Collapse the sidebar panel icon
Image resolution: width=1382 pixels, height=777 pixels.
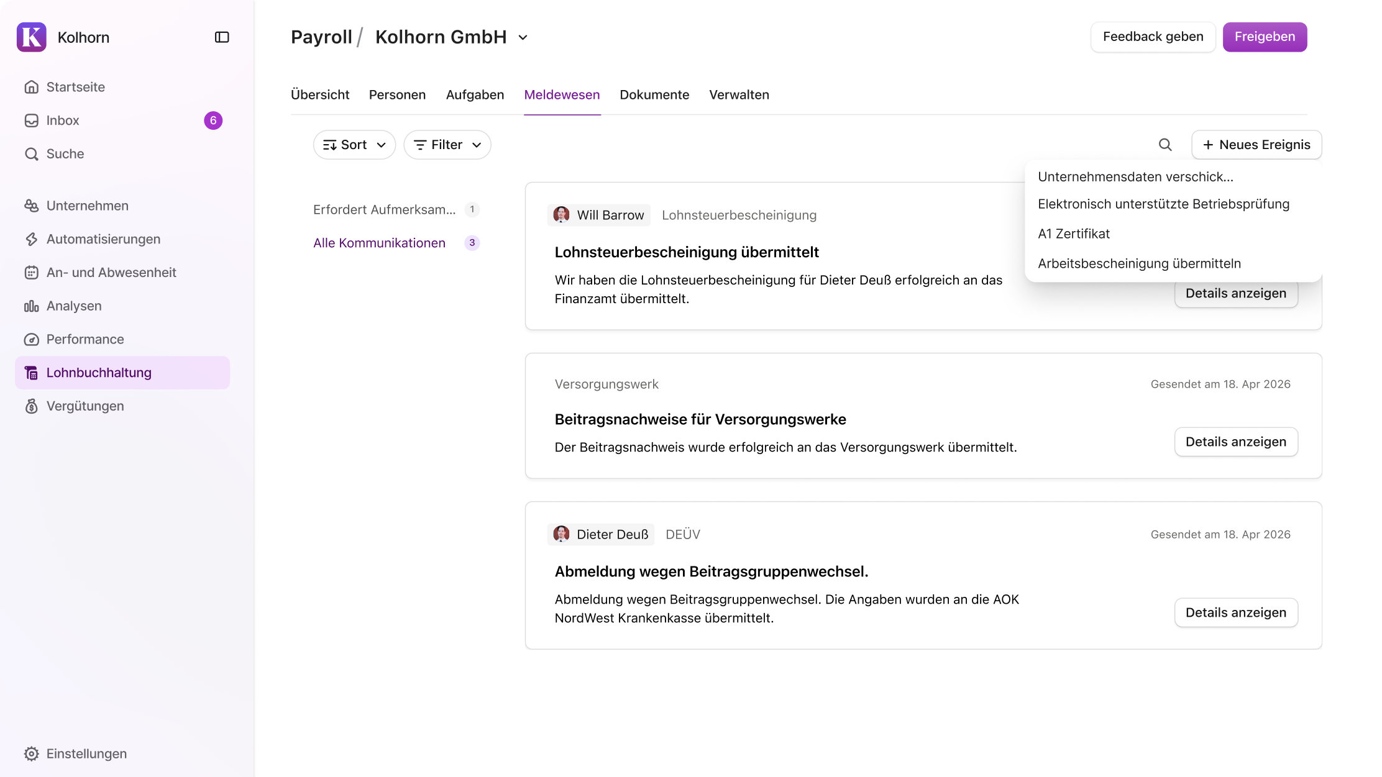tap(222, 37)
